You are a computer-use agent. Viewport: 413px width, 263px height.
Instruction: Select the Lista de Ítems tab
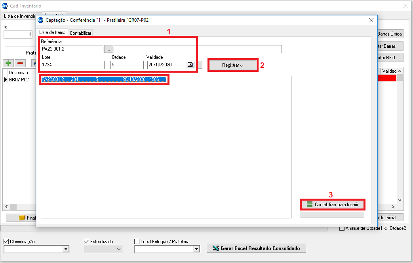[52, 32]
